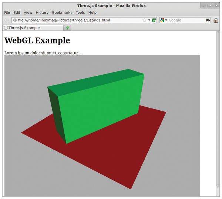Expand the URL history dropdown arrow
Viewport: 222px width, 199px height.
[149, 20]
